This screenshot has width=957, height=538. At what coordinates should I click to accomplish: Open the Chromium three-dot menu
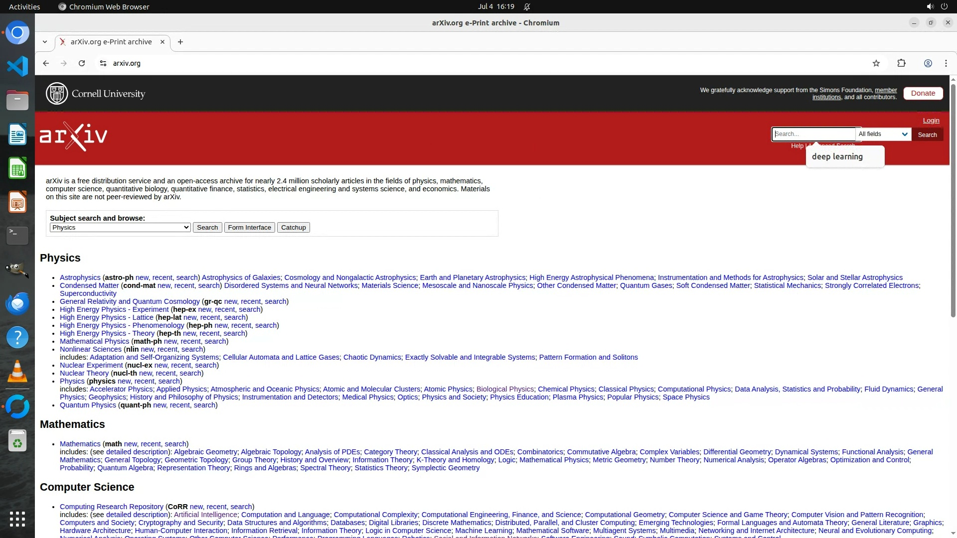click(x=946, y=63)
